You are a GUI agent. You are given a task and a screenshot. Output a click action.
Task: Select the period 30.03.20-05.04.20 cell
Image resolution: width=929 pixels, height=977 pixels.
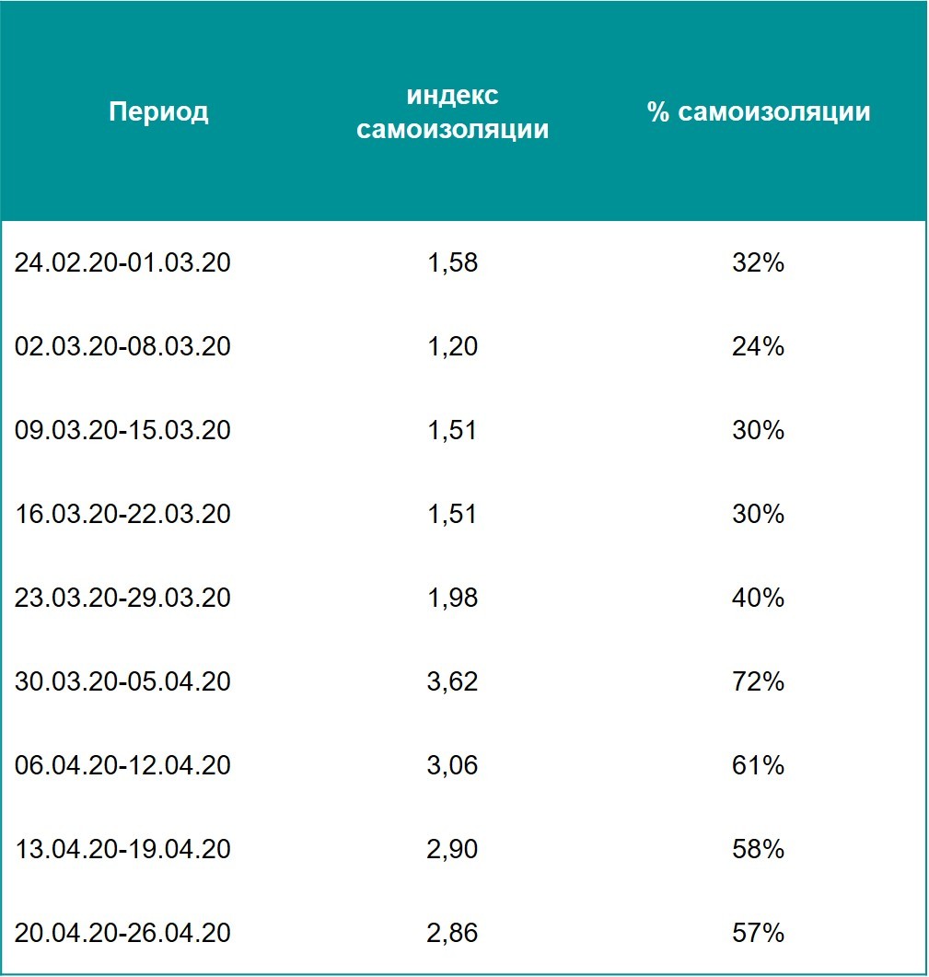122,681
